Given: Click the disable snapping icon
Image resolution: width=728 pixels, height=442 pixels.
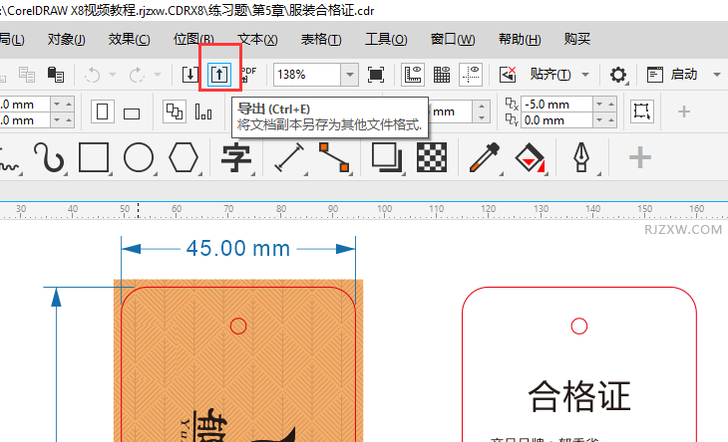Looking at the screenshot, I should pos(508,74).
